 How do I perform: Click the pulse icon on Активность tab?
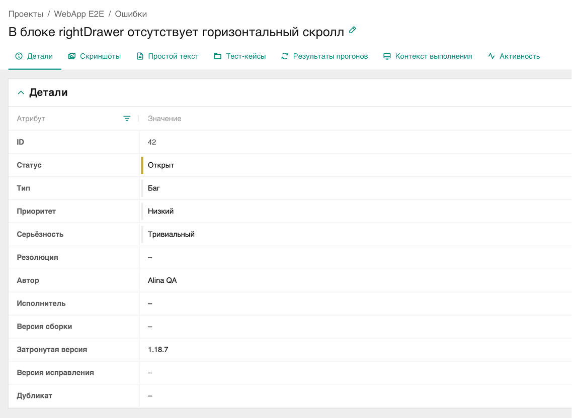coord(492,56)
